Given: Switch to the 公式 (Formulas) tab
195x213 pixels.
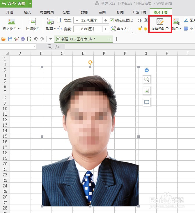Looking at the screenshot, I should click(x=66, y=12).
